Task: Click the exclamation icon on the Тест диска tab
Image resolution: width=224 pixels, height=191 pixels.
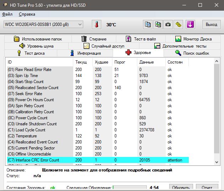Action: click(19, 53)
